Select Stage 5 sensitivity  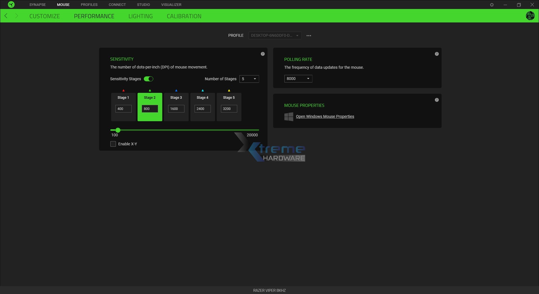(229, 107)
